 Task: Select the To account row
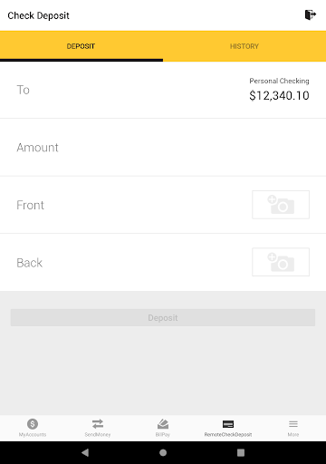pyautogui.click(x=163, y=90)
